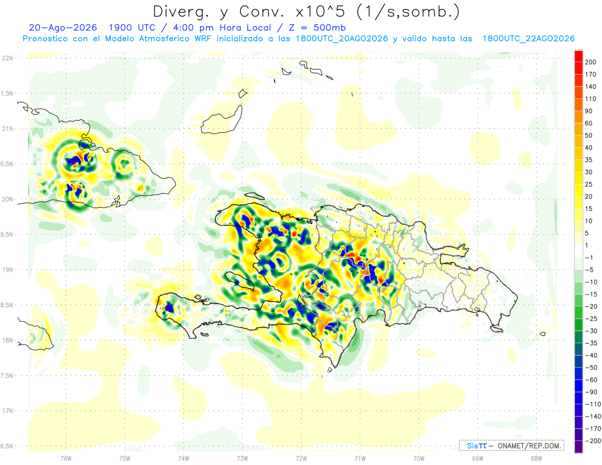Click the "6.5N" latitude label
602x465 pixels.
click(8, 446)
